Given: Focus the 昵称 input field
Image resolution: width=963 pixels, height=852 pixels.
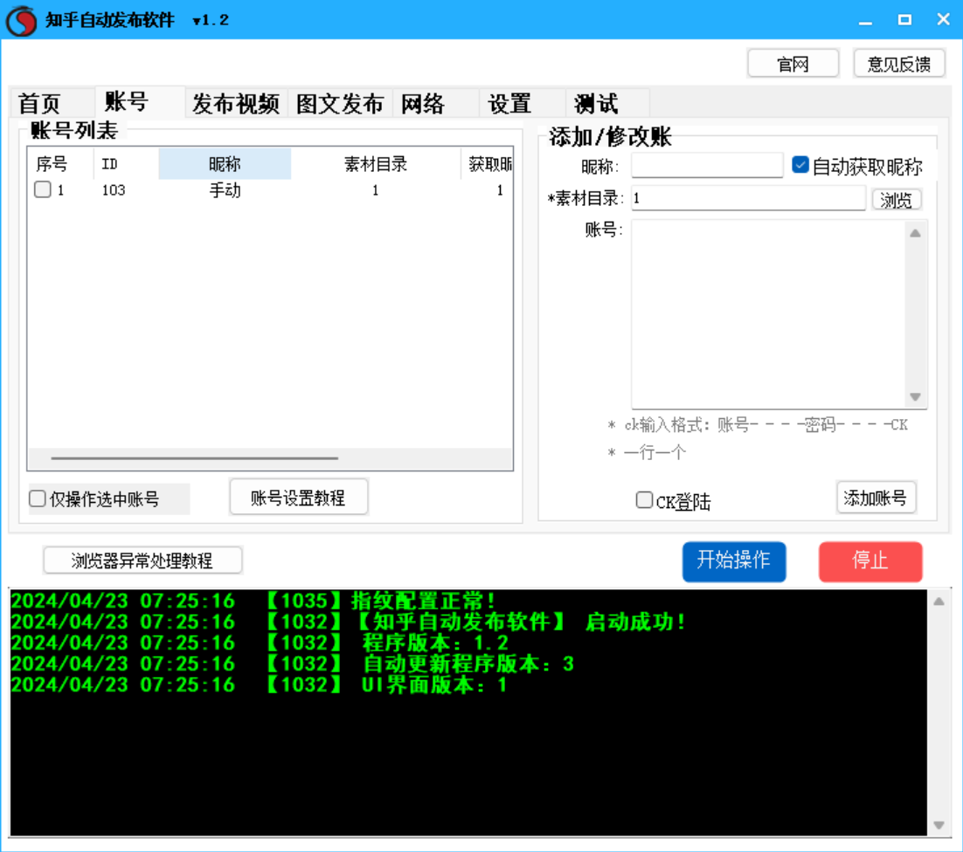Looking at the screenshot, I should 707,166.
